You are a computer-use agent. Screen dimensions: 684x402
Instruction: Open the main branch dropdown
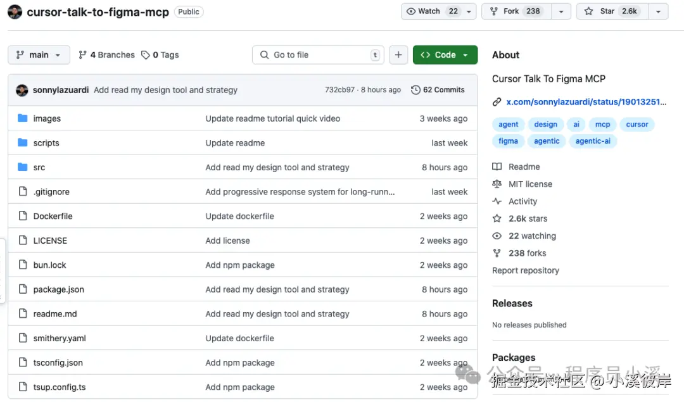[x=39, y=55]
